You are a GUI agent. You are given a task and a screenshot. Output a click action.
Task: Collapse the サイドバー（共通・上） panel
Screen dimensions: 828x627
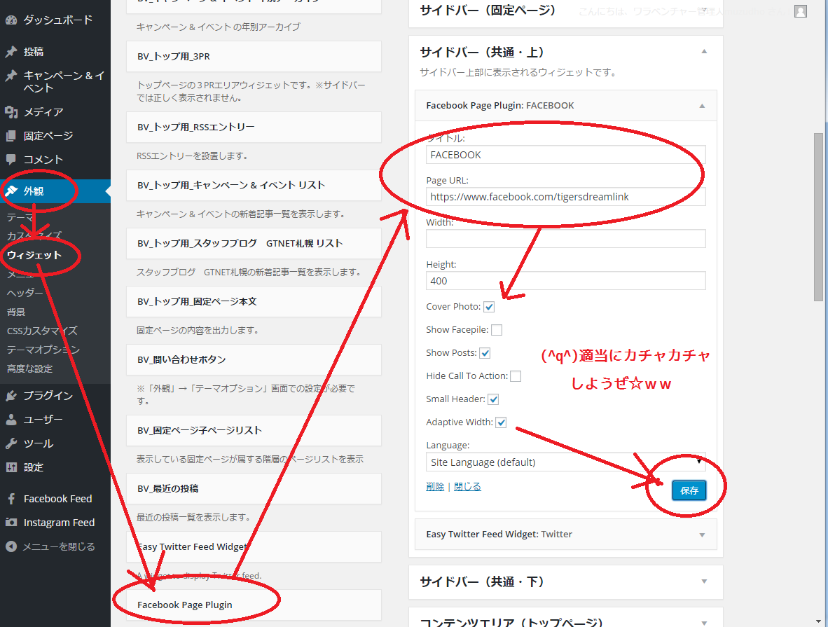pos(704,52)
